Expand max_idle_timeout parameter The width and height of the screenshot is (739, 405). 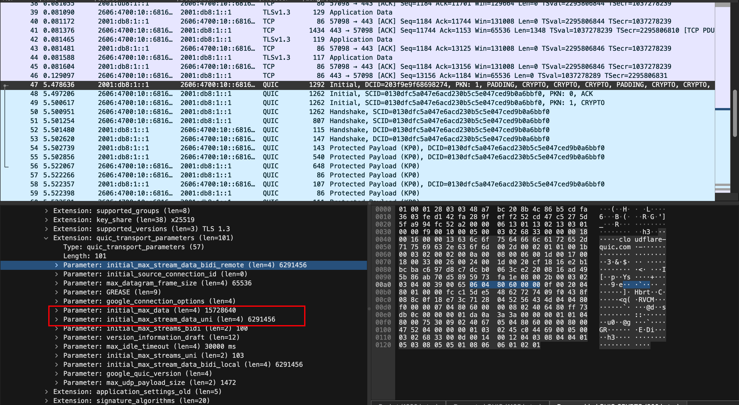pos(57,346)
